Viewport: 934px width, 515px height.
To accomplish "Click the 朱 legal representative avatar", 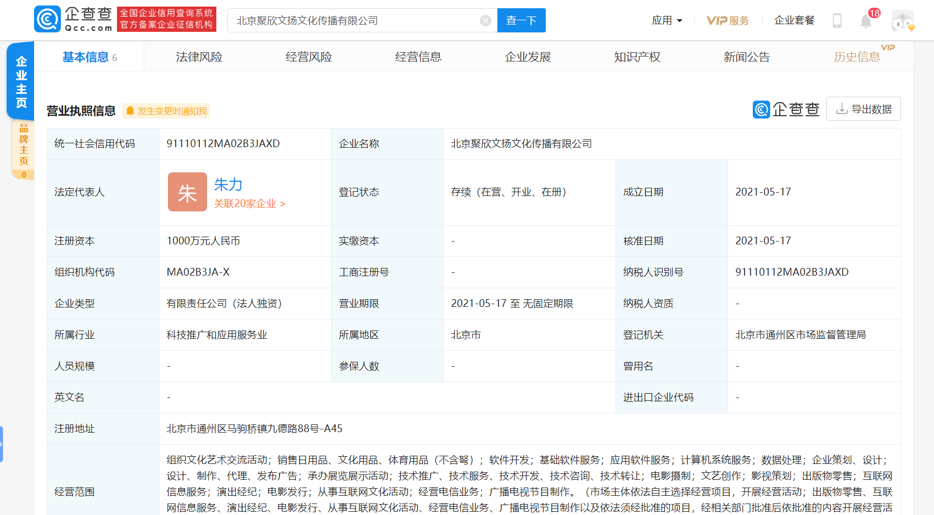I will [x=187, y=192].
